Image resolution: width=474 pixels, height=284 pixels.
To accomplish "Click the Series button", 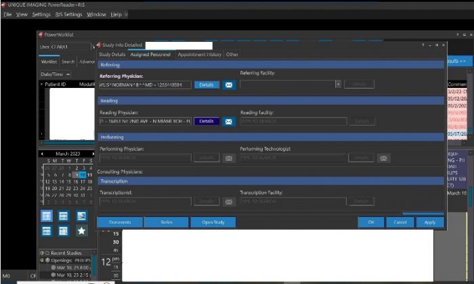I will 167,222.
